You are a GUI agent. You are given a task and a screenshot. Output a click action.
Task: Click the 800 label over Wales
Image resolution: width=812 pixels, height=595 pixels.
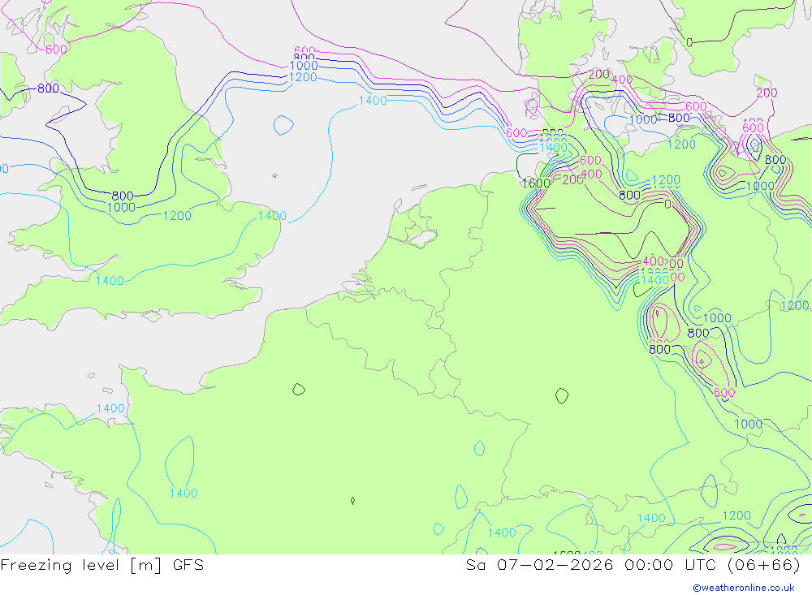(x=123, y=196)
